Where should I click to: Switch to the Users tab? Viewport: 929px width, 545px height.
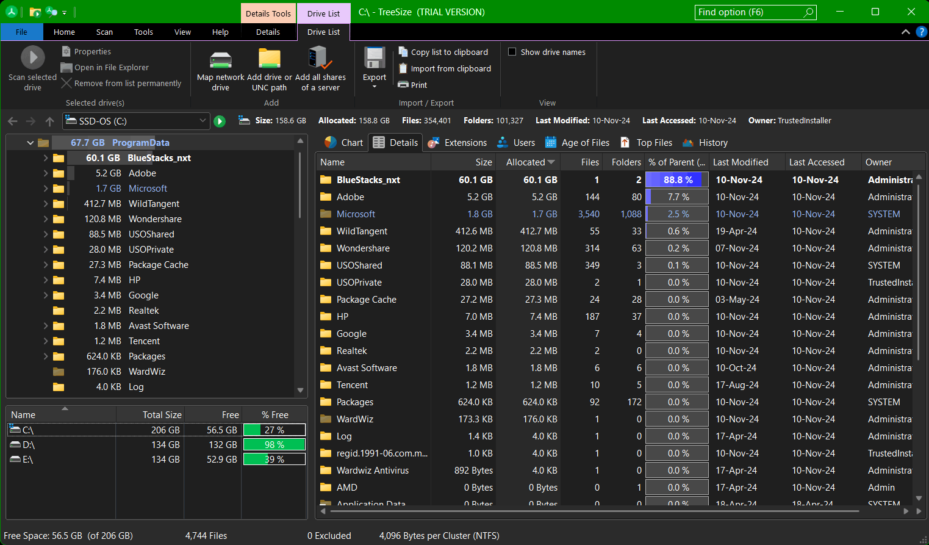click(x=516, y=142)
